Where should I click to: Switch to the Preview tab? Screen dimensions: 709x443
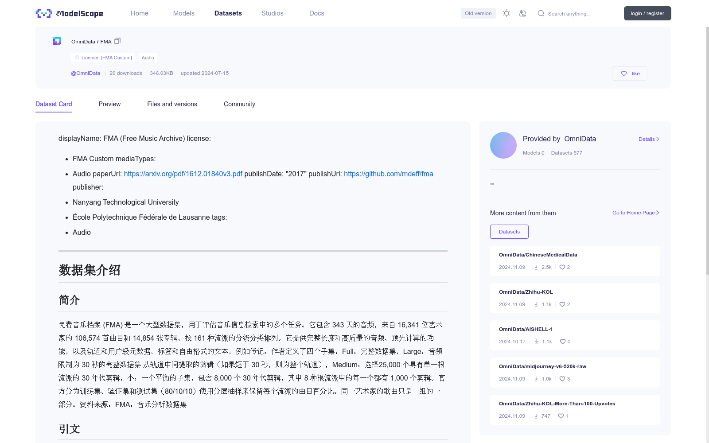109,104
